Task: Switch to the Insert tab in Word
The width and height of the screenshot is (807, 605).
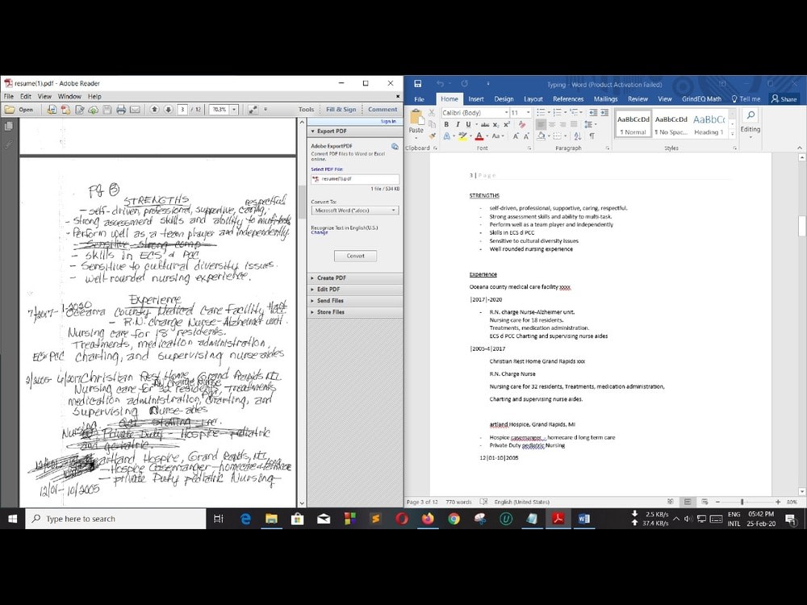Action: (x=475, y=98)
